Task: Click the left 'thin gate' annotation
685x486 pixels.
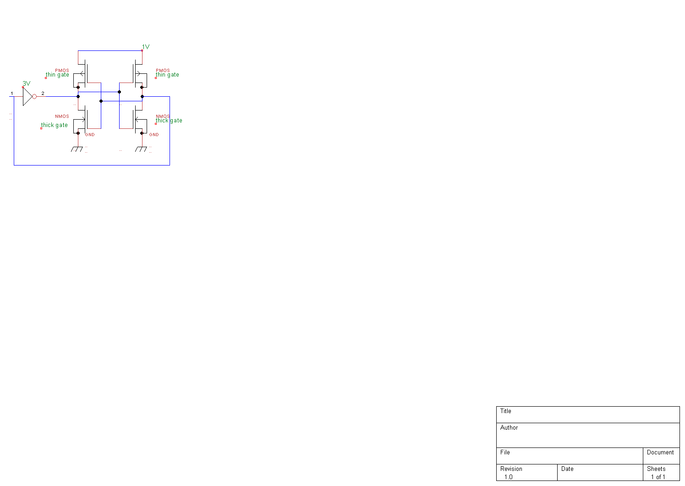Action: click(x=57, y=75)
